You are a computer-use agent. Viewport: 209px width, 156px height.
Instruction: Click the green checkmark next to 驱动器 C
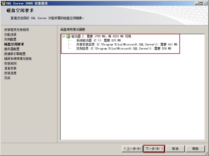pos(68,36)
